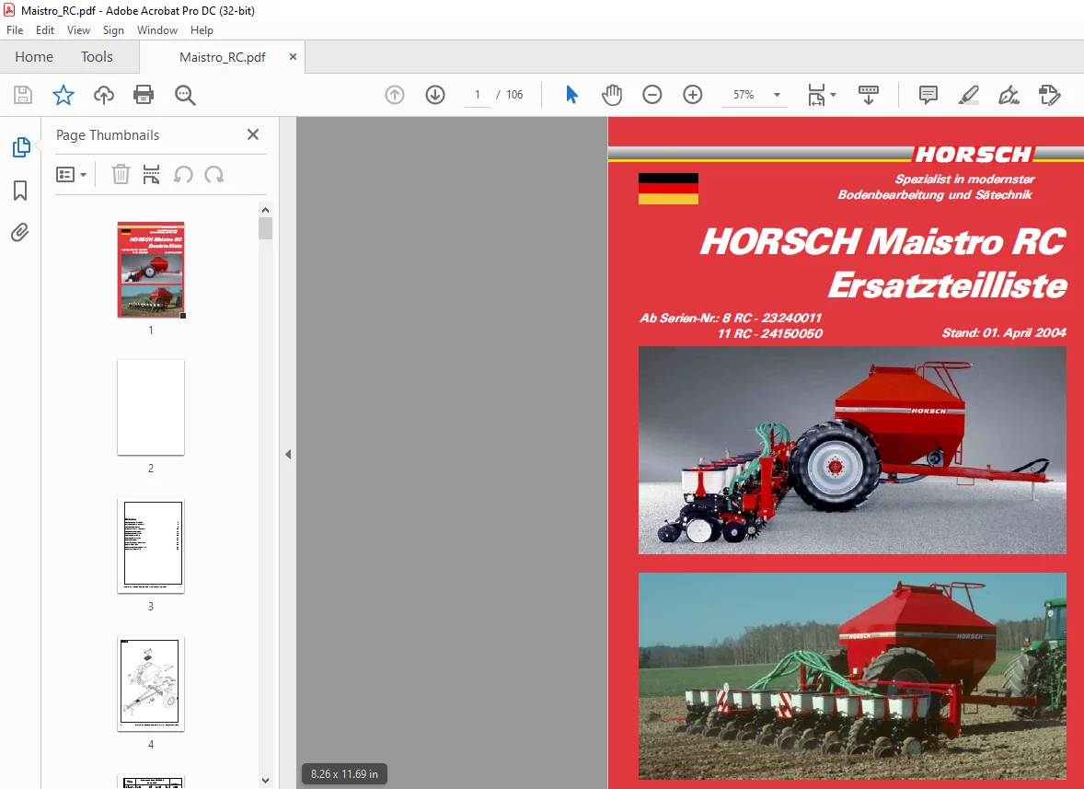1084x789 pixels.
Task: Open the read mode keyboard icon
Action: pyautogui.click(x=869, y=95)
